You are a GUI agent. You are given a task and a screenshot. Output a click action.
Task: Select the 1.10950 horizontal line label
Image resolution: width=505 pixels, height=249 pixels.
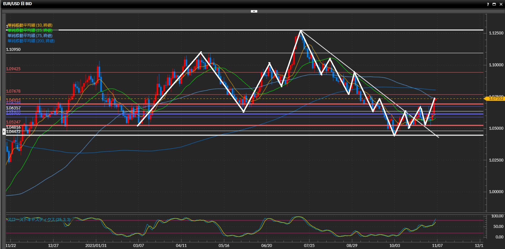[13, 49]
